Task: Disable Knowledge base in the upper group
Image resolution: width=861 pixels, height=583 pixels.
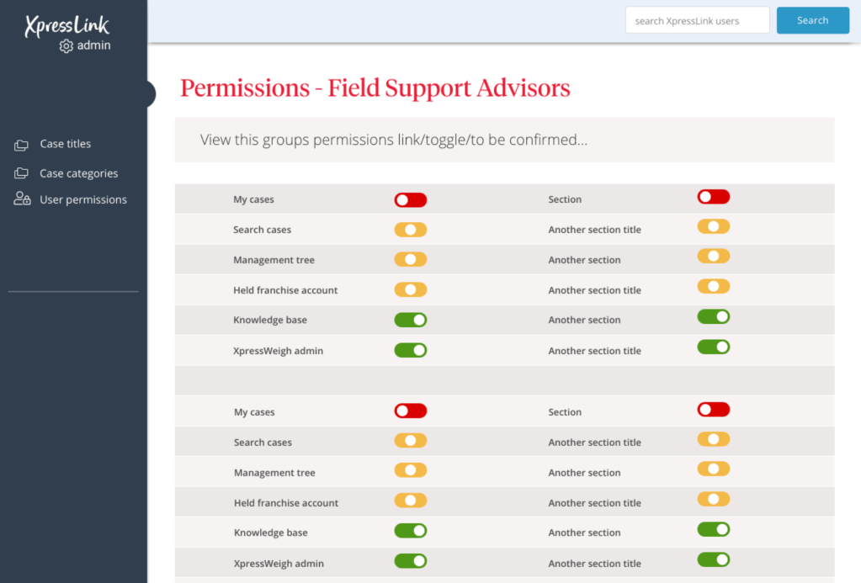Action: (411, 320)
